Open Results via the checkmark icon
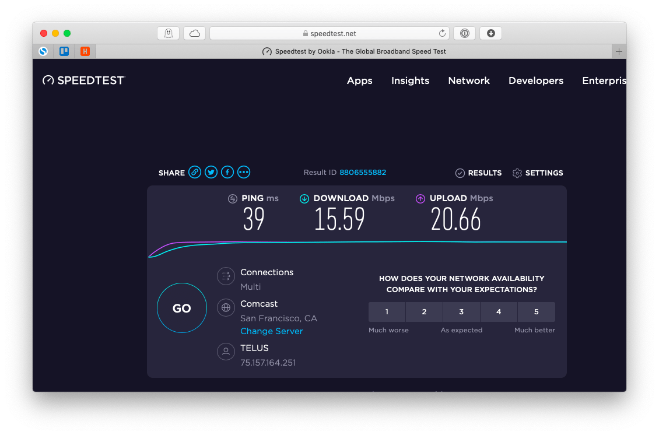Screen dimensions: 659x435 point(460,173)
